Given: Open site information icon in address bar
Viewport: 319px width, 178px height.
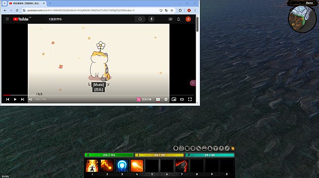Looking at the screenshot, I should [24, 10].
